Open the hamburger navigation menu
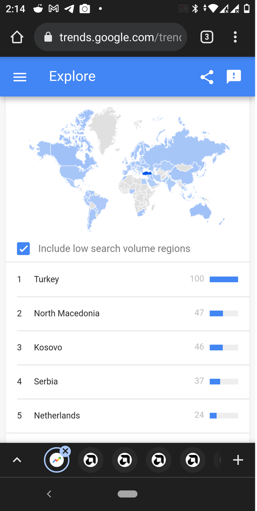Screen dimensions: 257x511 20,77
